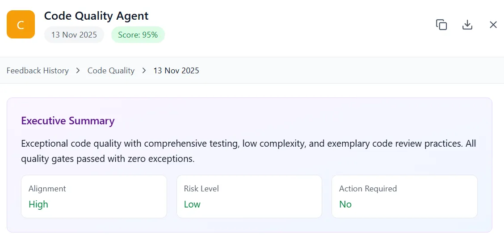Select the Action Required card label
This screenshot has height=237, width=504.
(x=368, y=189)
